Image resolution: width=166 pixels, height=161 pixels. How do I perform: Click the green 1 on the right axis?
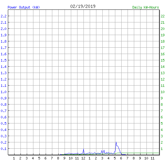click(162, 149)
